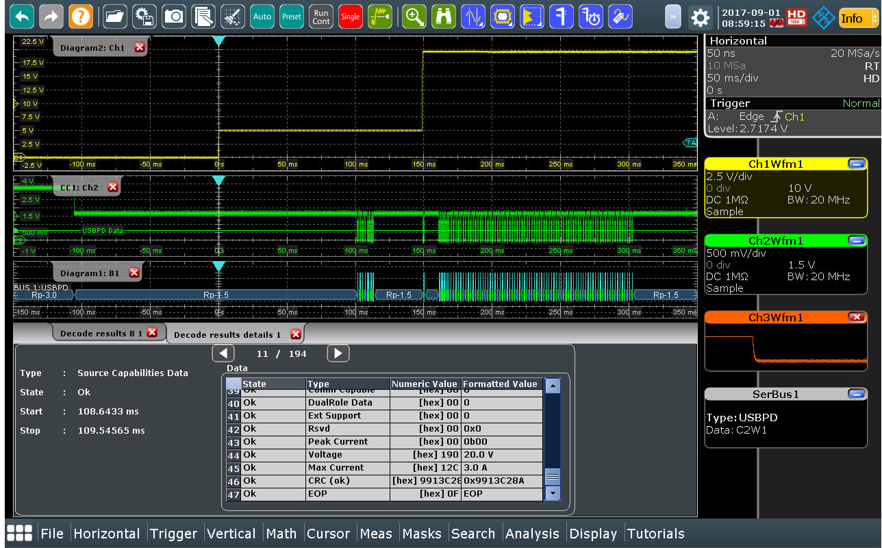Open the Trigger menu

tap(173, 534)
